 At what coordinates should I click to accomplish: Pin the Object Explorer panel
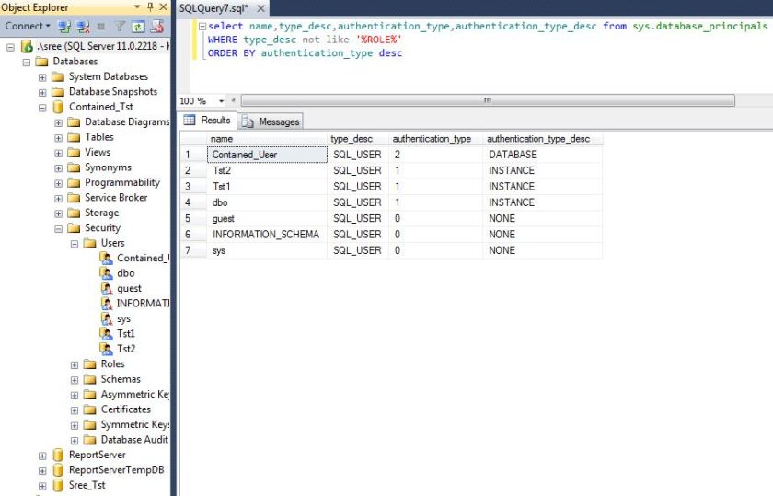click(150, 7)
